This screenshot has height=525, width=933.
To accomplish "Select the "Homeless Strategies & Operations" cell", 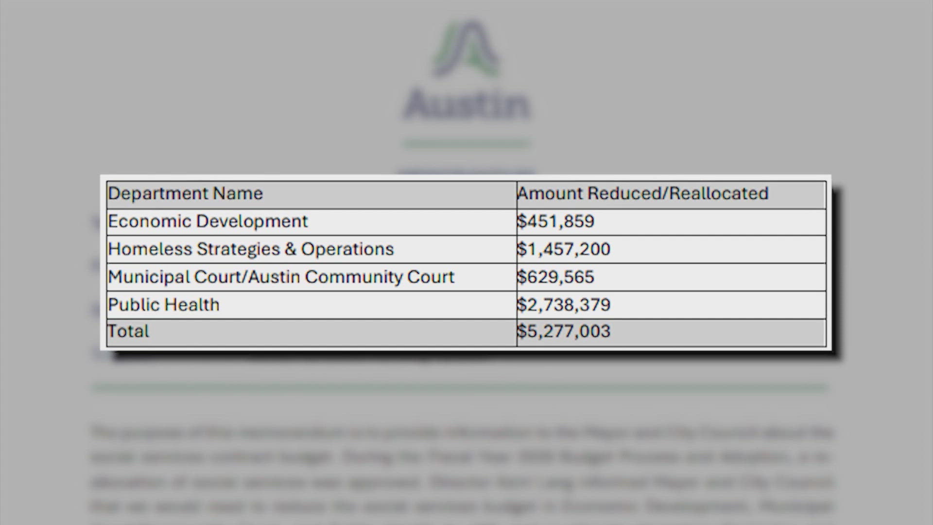I will (311, 249).
